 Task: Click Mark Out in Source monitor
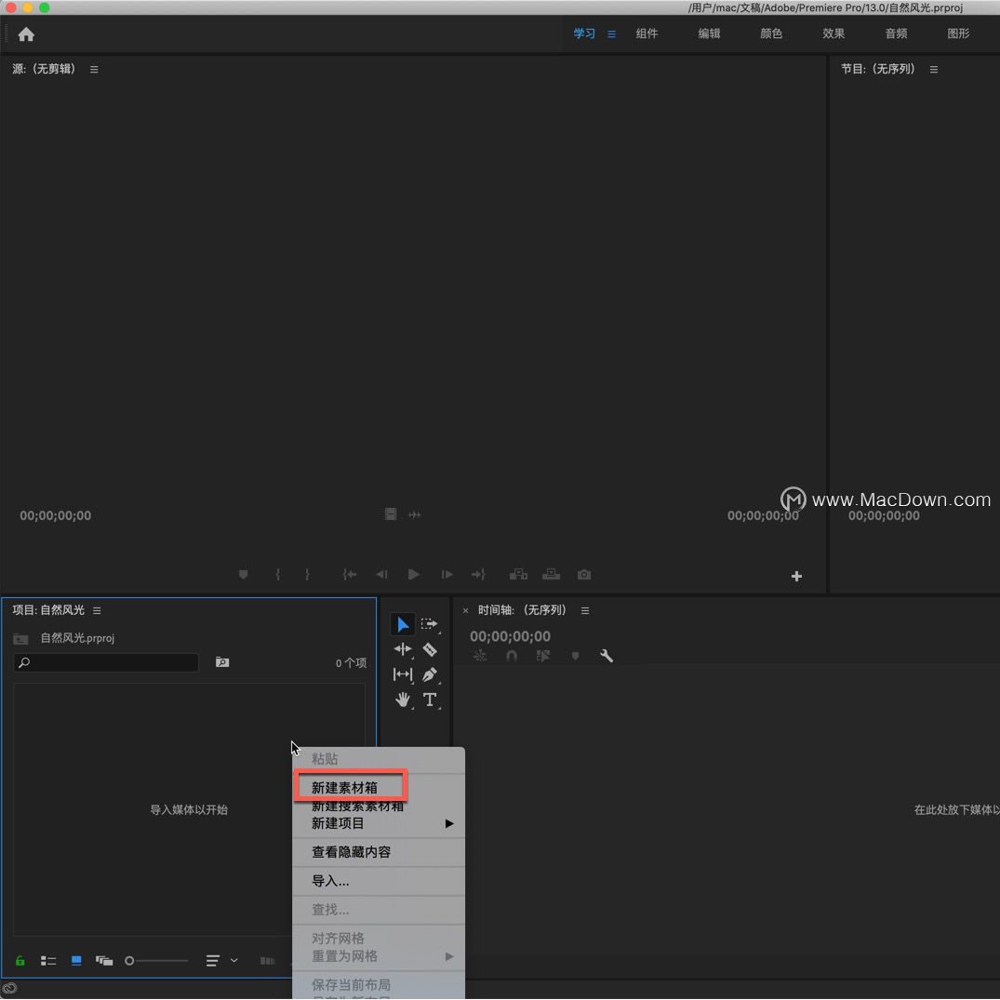(307, 575)
